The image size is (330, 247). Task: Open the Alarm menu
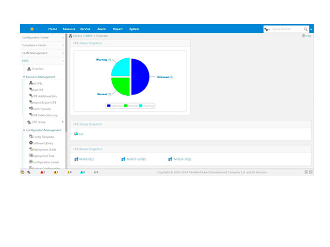[x=102, y=29]
